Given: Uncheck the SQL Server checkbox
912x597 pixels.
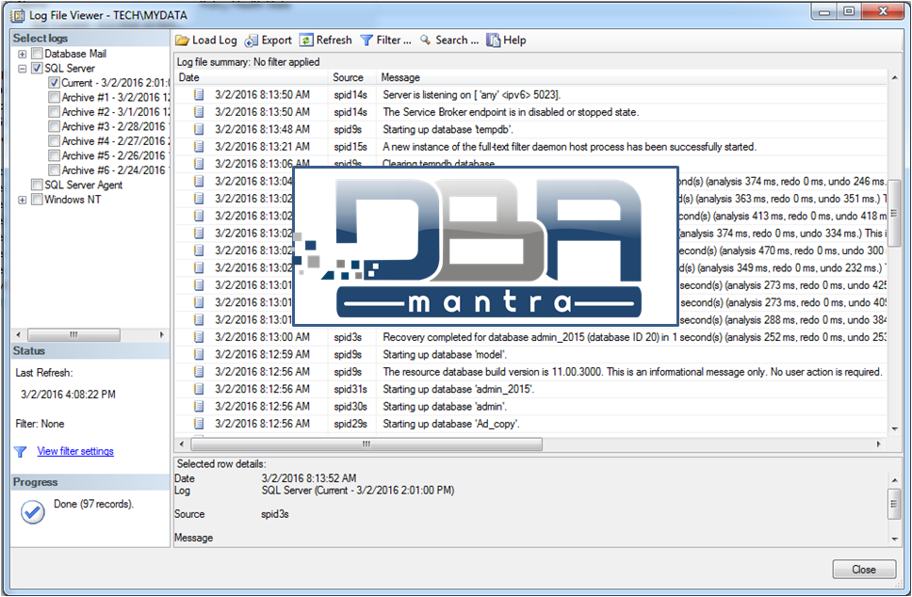Looking at the screenshot, I should pos(37,68).
